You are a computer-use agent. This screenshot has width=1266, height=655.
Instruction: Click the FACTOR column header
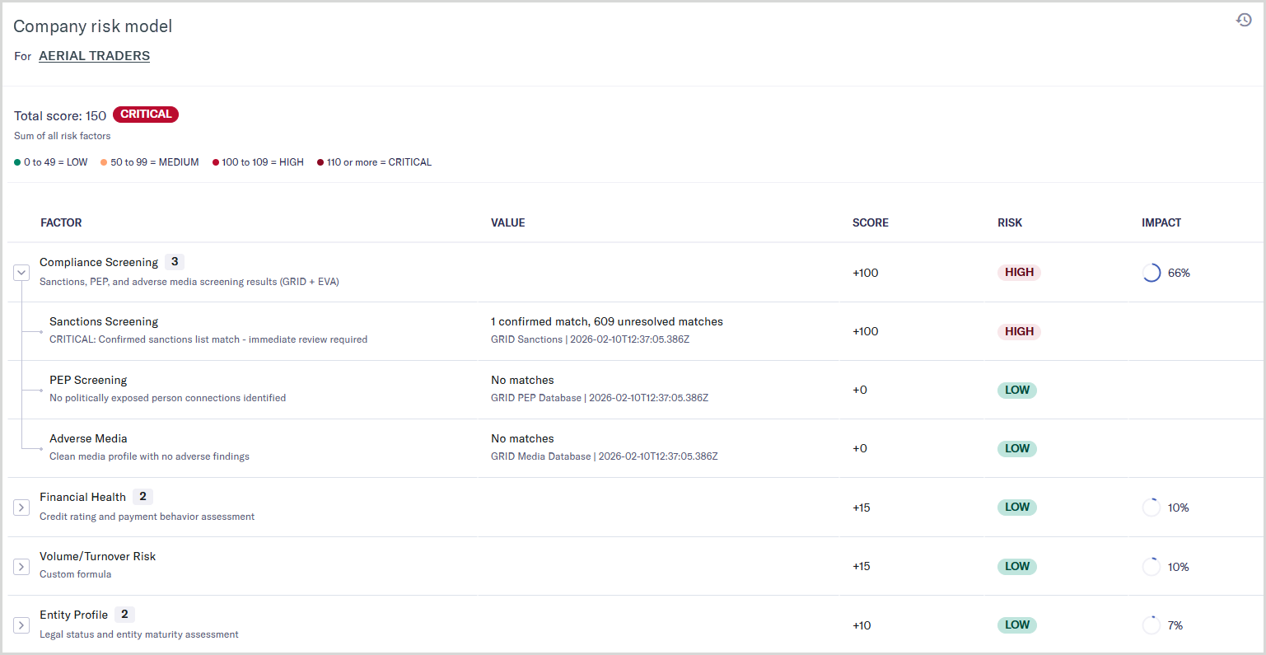61,222
